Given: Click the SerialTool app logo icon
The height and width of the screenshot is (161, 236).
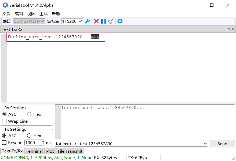Looking at the screenshot, I should 5,5.
